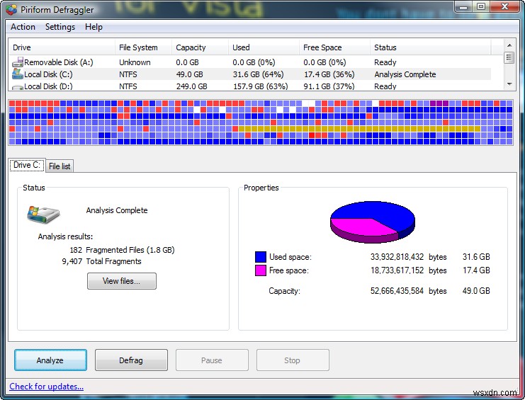The width and height of the screenshot is (525, 400).
Task: Click the magenta Free space color swatch
Action: point(261,270)
